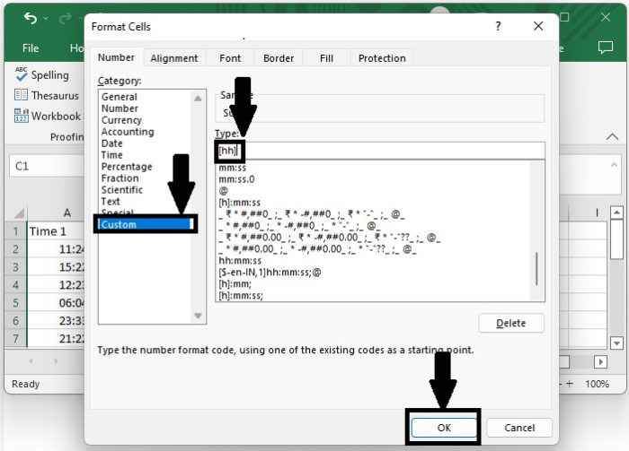Select the Percentage category

pos(127,167)
